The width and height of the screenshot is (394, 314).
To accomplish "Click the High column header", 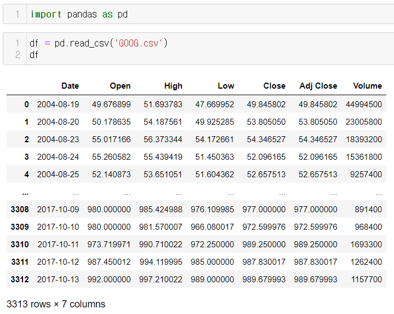I will (x=173, y=86).
